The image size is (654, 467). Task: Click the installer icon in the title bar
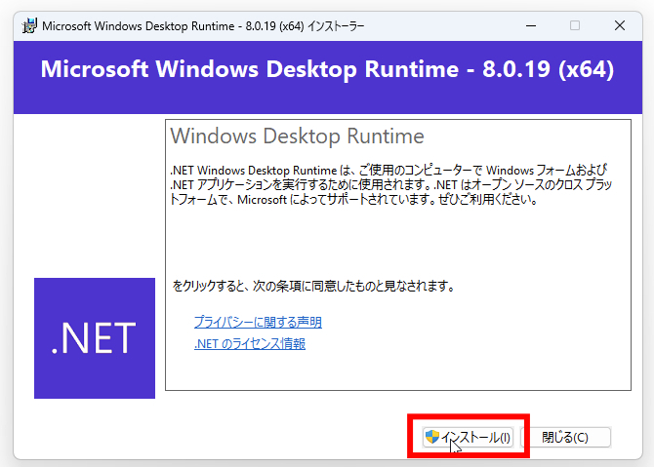(29, 25)
